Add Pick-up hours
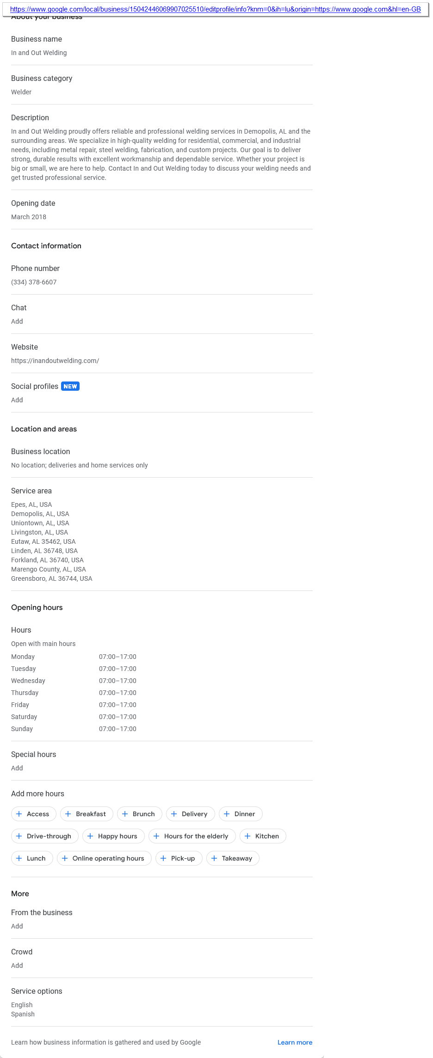Image resolution: width=433 pixels, height=1058 pixels. [179, 858]
